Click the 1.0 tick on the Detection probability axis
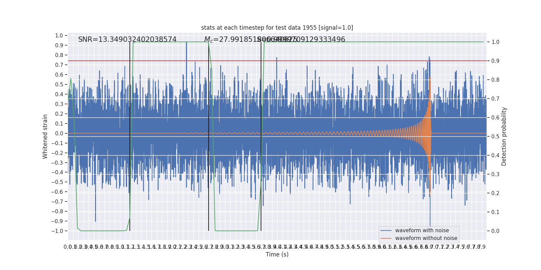The width and height of the screenshot is (541, 270). tap(495, 42)
